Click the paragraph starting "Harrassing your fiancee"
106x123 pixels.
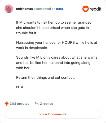click(x=57, y=45)
